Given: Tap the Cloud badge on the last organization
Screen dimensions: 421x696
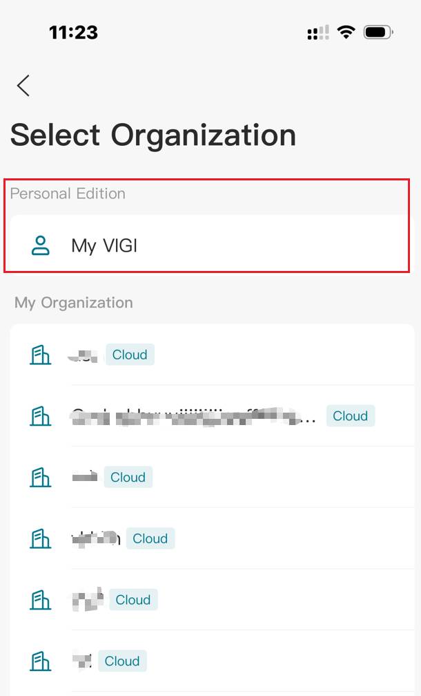Looking at the screenshot, I should click(122, 661).
